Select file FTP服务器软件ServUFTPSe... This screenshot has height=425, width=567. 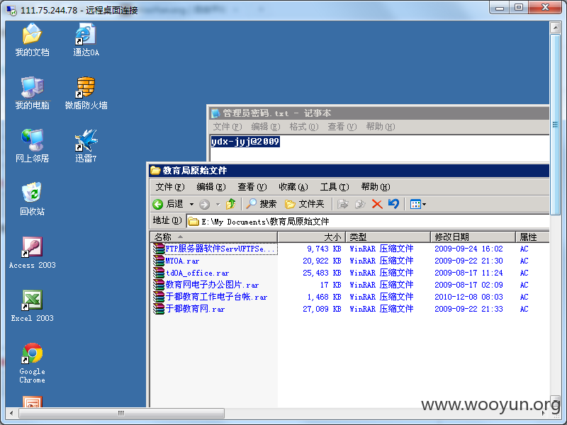click(215, 249)
